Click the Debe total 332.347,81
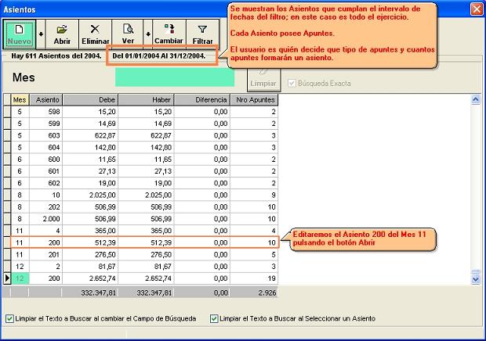The width and height of the screenshot is (486, 341). click(99, 293)
